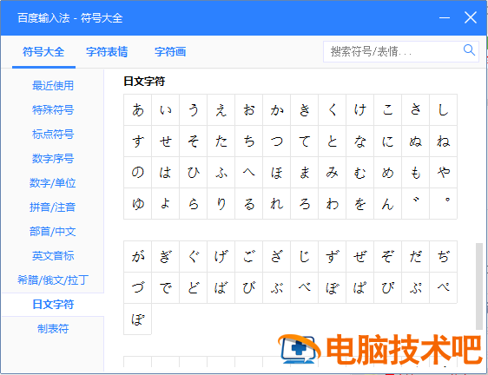Pick the む character cell
The height and width of the screenshot is (375, 488).
[360, 172]
